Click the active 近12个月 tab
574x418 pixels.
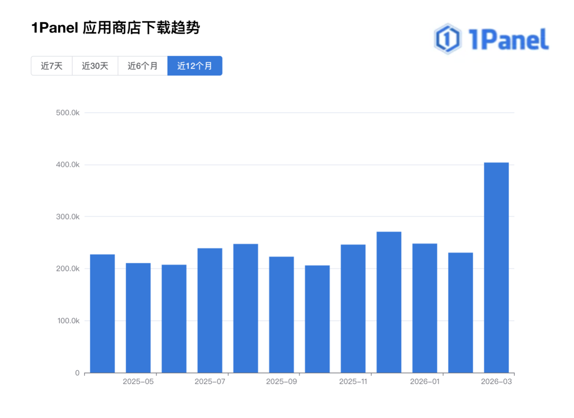point(194,66)
